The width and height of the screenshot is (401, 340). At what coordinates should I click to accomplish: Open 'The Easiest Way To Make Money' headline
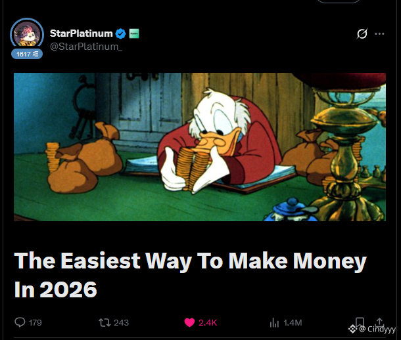tap(190, 275)
